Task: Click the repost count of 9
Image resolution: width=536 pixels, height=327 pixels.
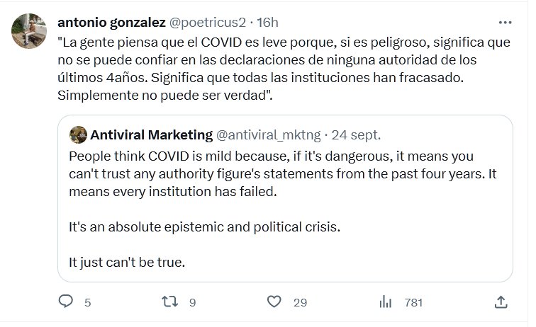Action: pyautogui.click(x=191, y=302)
